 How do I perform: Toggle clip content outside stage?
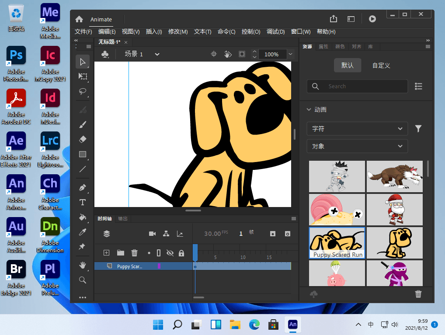(x=242, y=54)
